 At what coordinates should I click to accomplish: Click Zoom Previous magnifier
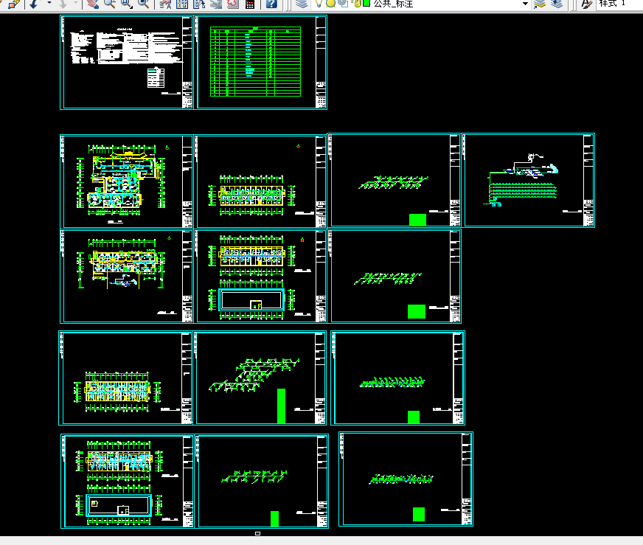pyautogui.click(x=143, y=4)
